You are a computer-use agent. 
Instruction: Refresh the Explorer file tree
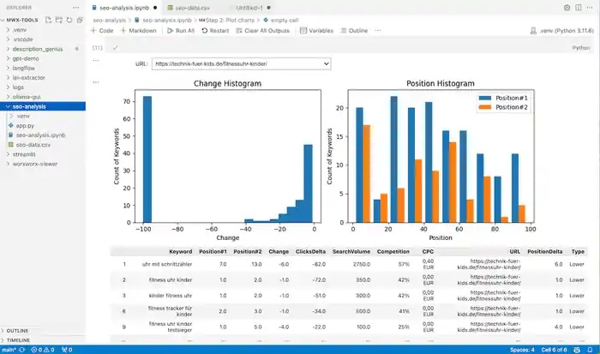(x=69, y=20)
